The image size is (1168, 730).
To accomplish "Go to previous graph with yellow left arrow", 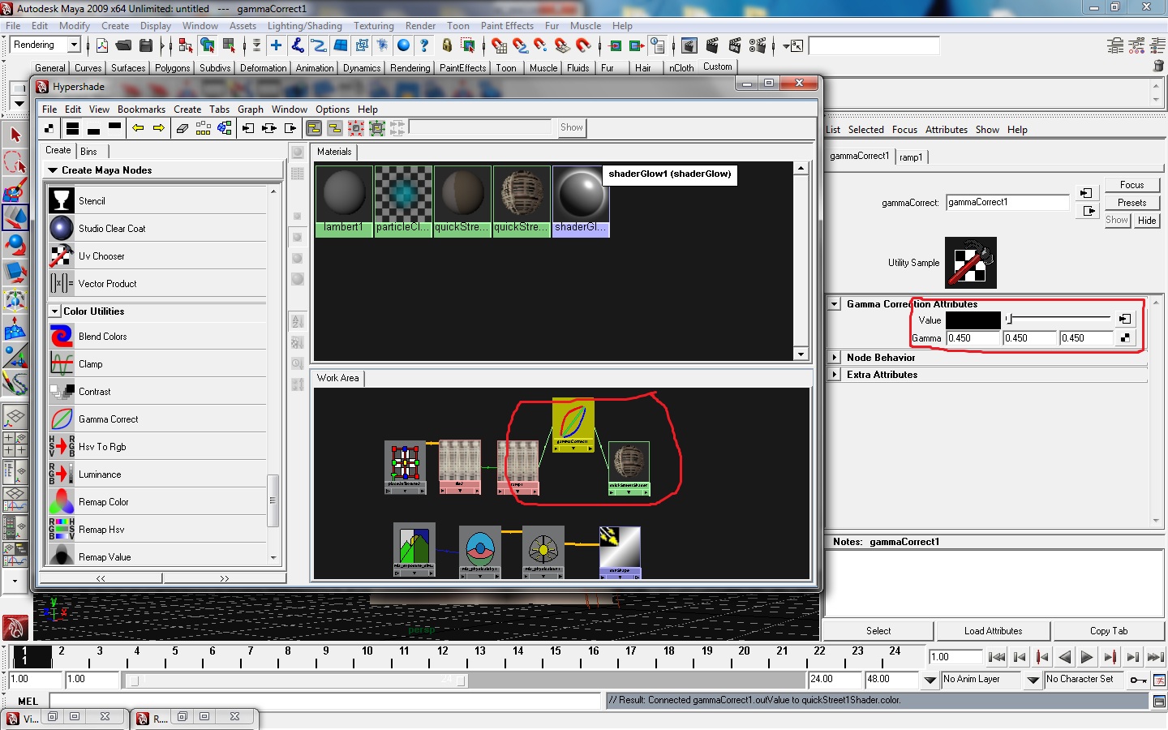I will click(138, 128).
